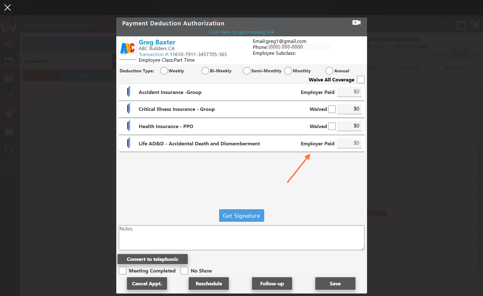This screenshot has height=296, width=483.
Task: Click the Follow-up button
Action: pos(272,283)
